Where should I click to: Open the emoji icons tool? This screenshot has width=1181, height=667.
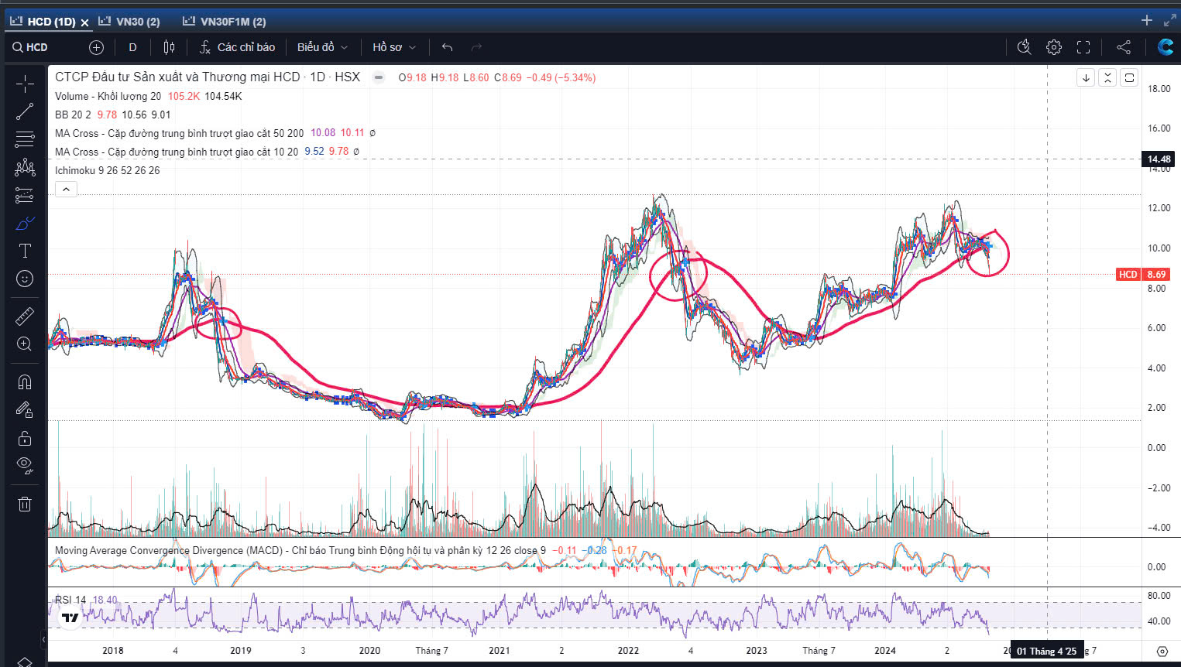point(25,279)
